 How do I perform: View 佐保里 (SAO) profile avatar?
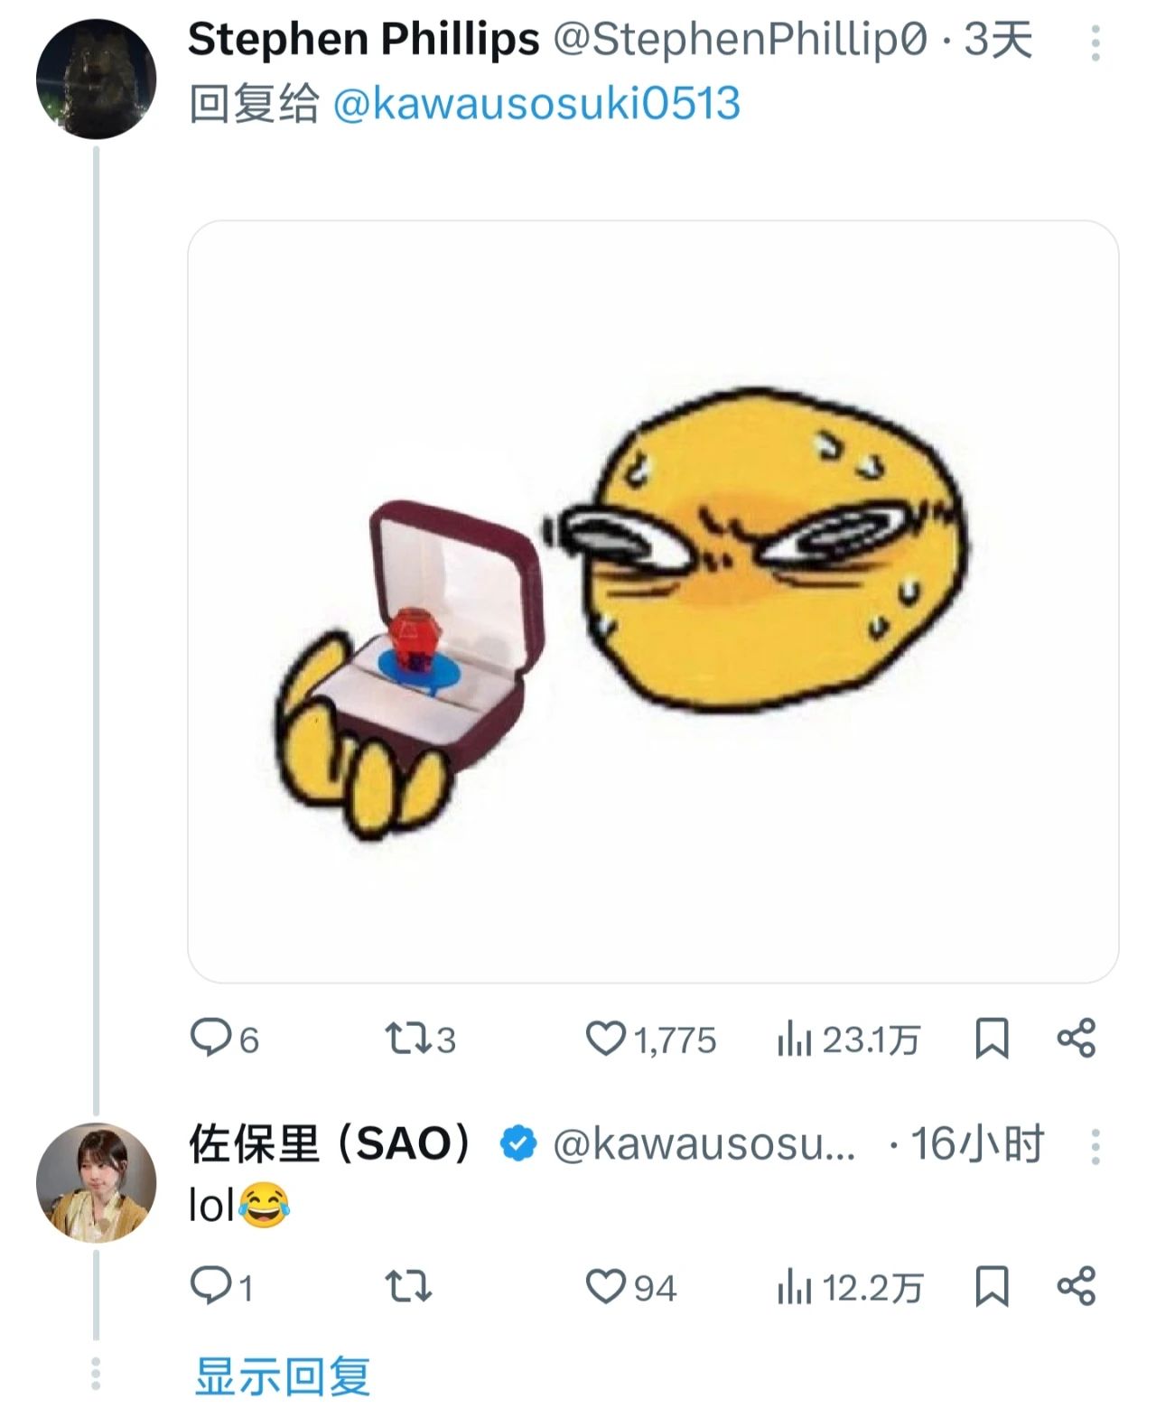(96, 1182)
